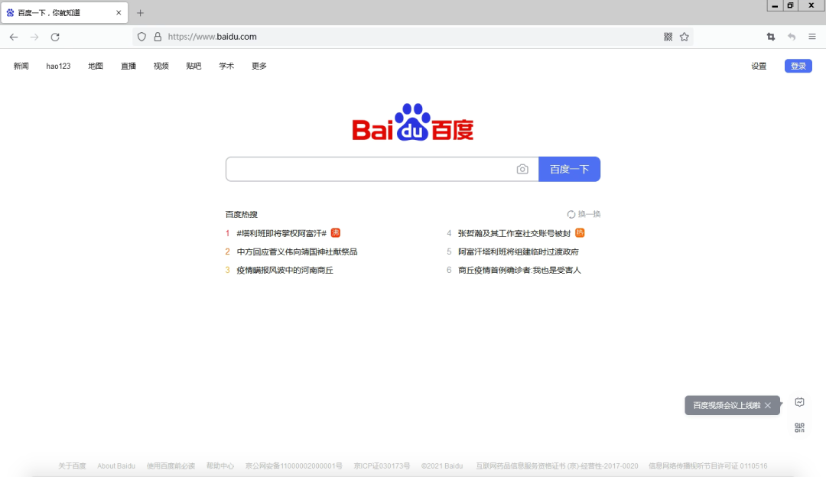826x477 pixels.
Task: Click the 百度一下 search button
Action: [570, 169]
